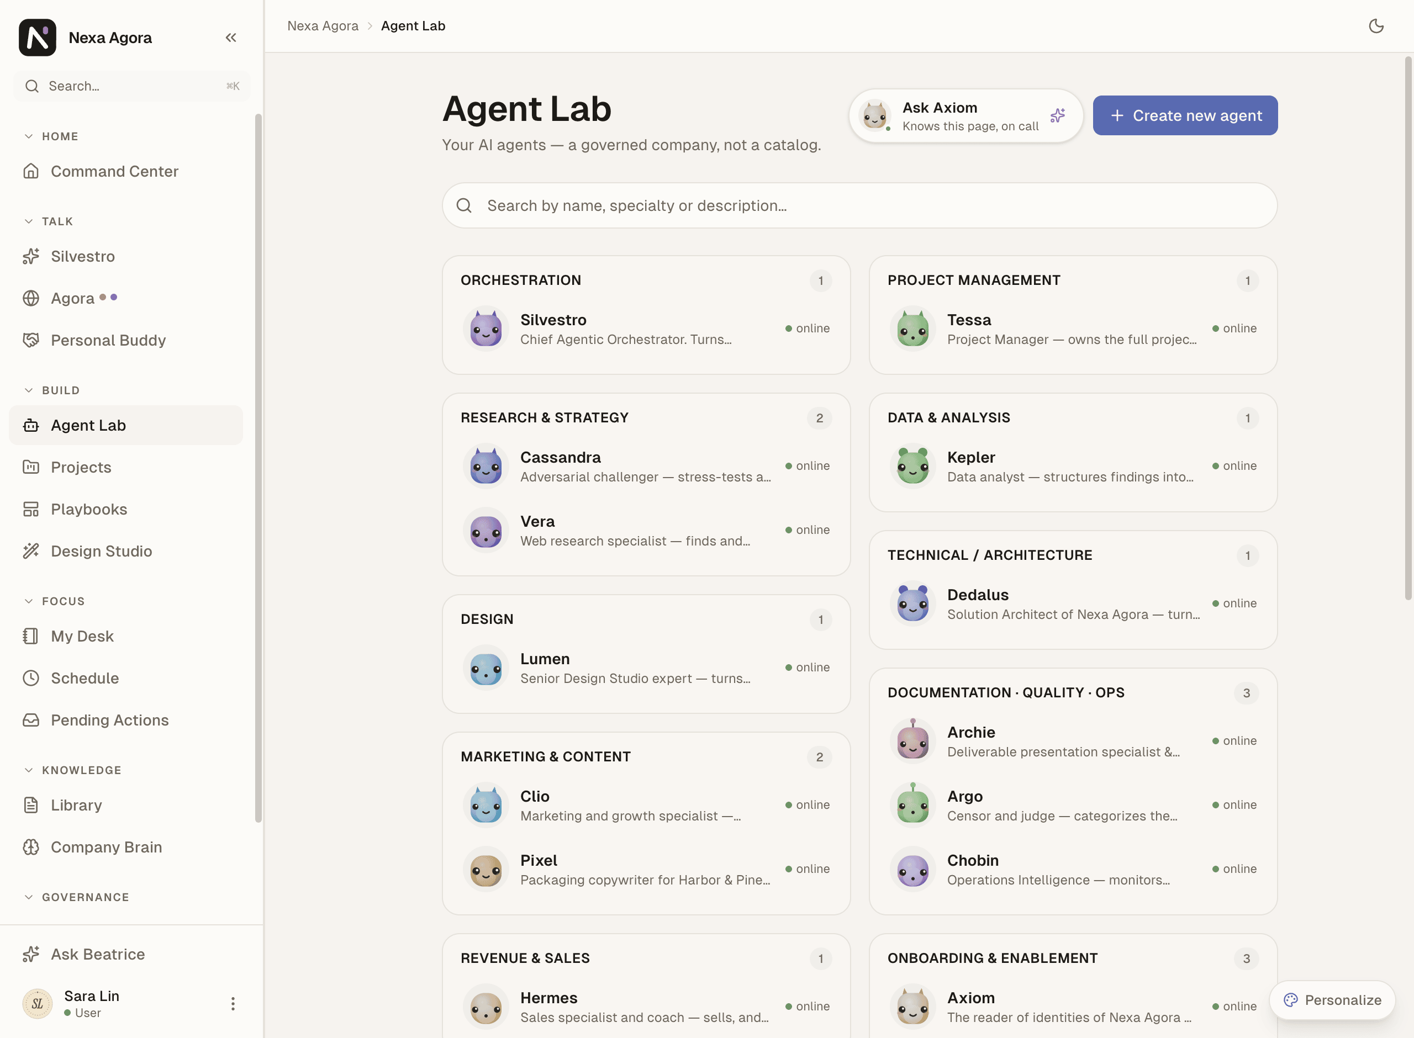This screenshot has height=1038, width=1414.
Task: Collapse the FOCUS section
Action: click(55, 601)
